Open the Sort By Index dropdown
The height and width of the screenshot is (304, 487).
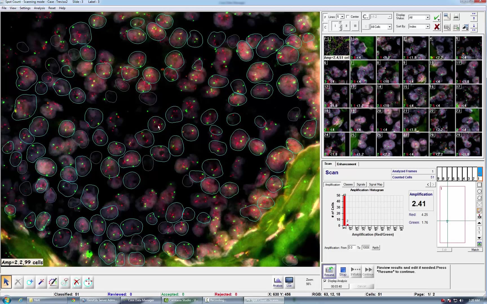(428, 26)
